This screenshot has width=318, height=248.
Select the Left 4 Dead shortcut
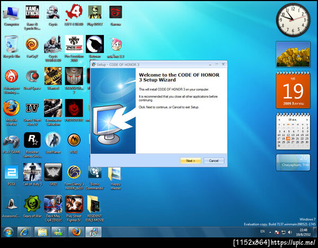(74, 16)
